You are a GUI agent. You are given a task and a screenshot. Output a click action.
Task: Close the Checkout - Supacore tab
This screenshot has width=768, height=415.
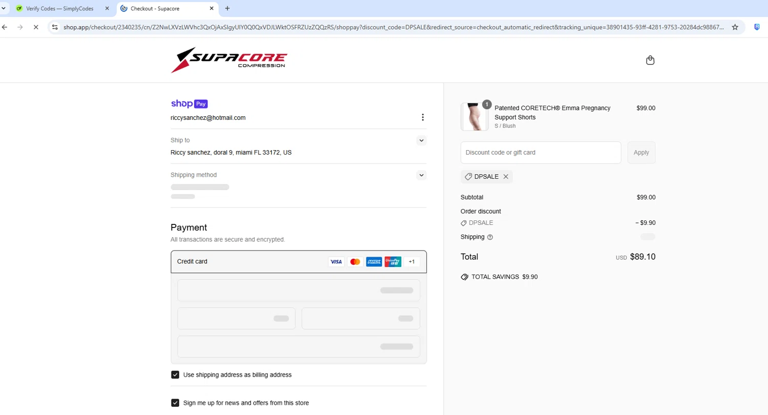pyautogui.click(x=211, y=9)
